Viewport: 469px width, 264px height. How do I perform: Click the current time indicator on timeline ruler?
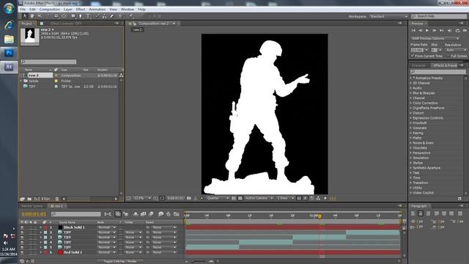coord(320,216)
